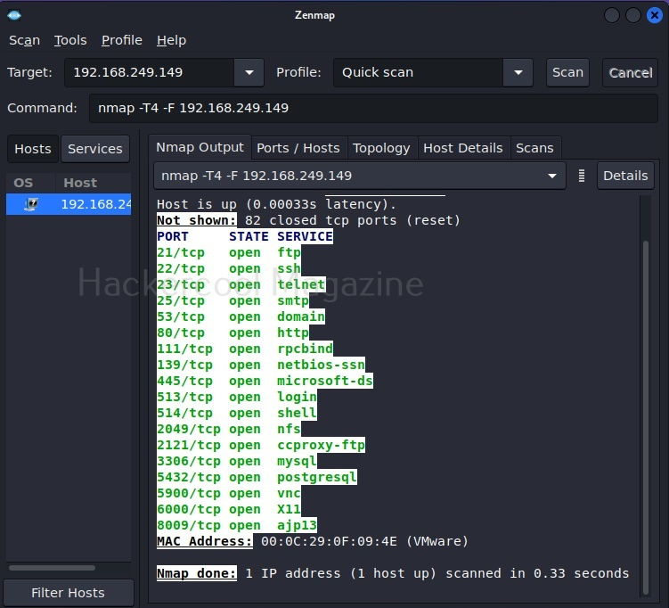The image size is (669, 608).
Task: Click the microsoft-ds service text
Action: (325, 381)
